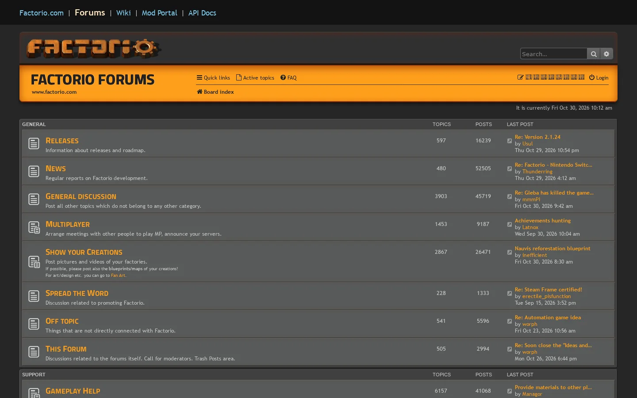Screen dimensions: 637x398
Task: Open the Fan Art link
Action: (x=118, y=276)
